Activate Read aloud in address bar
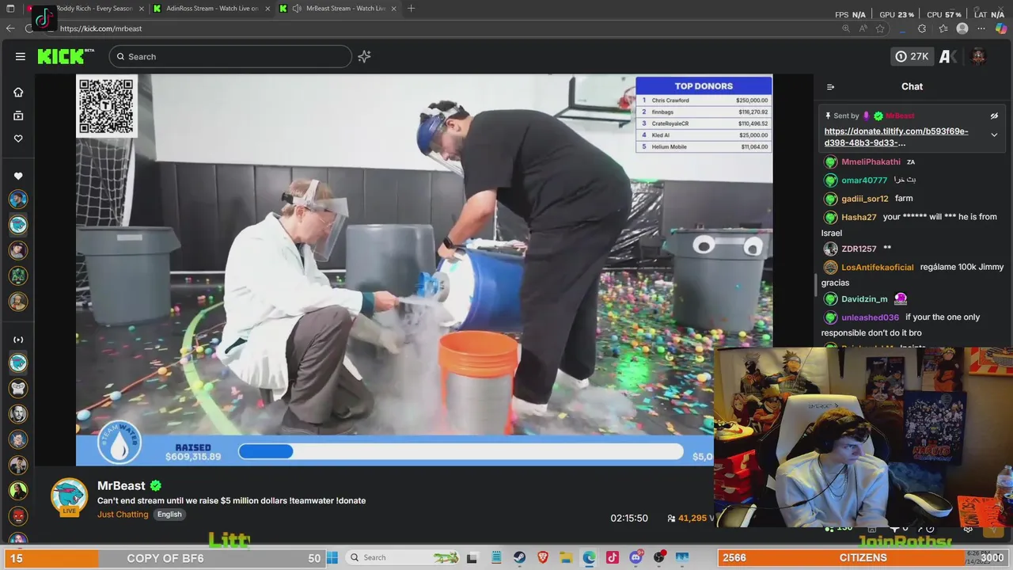 pyautogui.click(x=863, y=28)
